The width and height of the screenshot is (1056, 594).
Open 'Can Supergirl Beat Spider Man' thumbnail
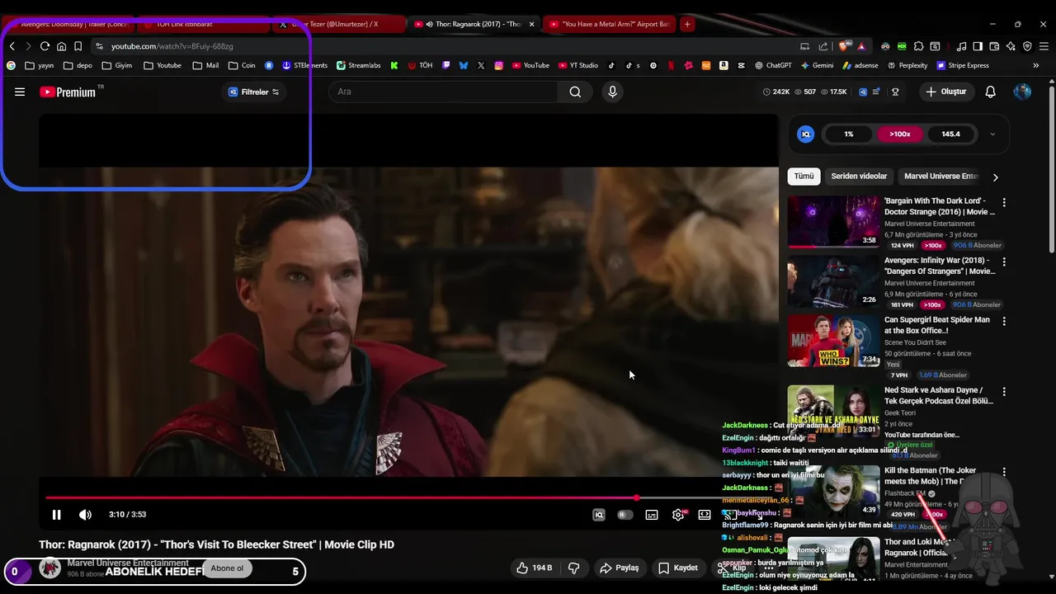tap(833, 340)
